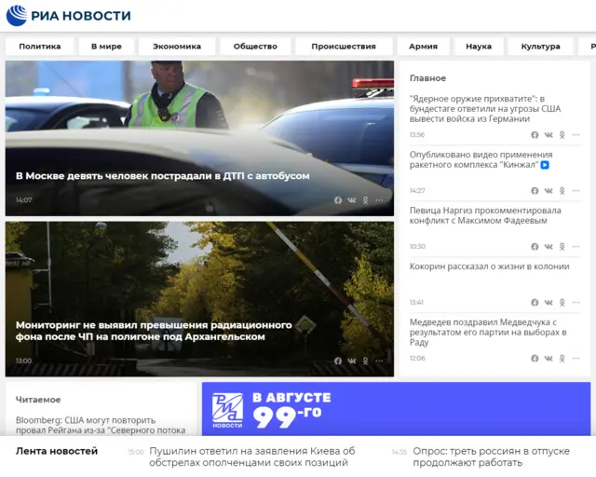Click the Главное section heading

427,78
